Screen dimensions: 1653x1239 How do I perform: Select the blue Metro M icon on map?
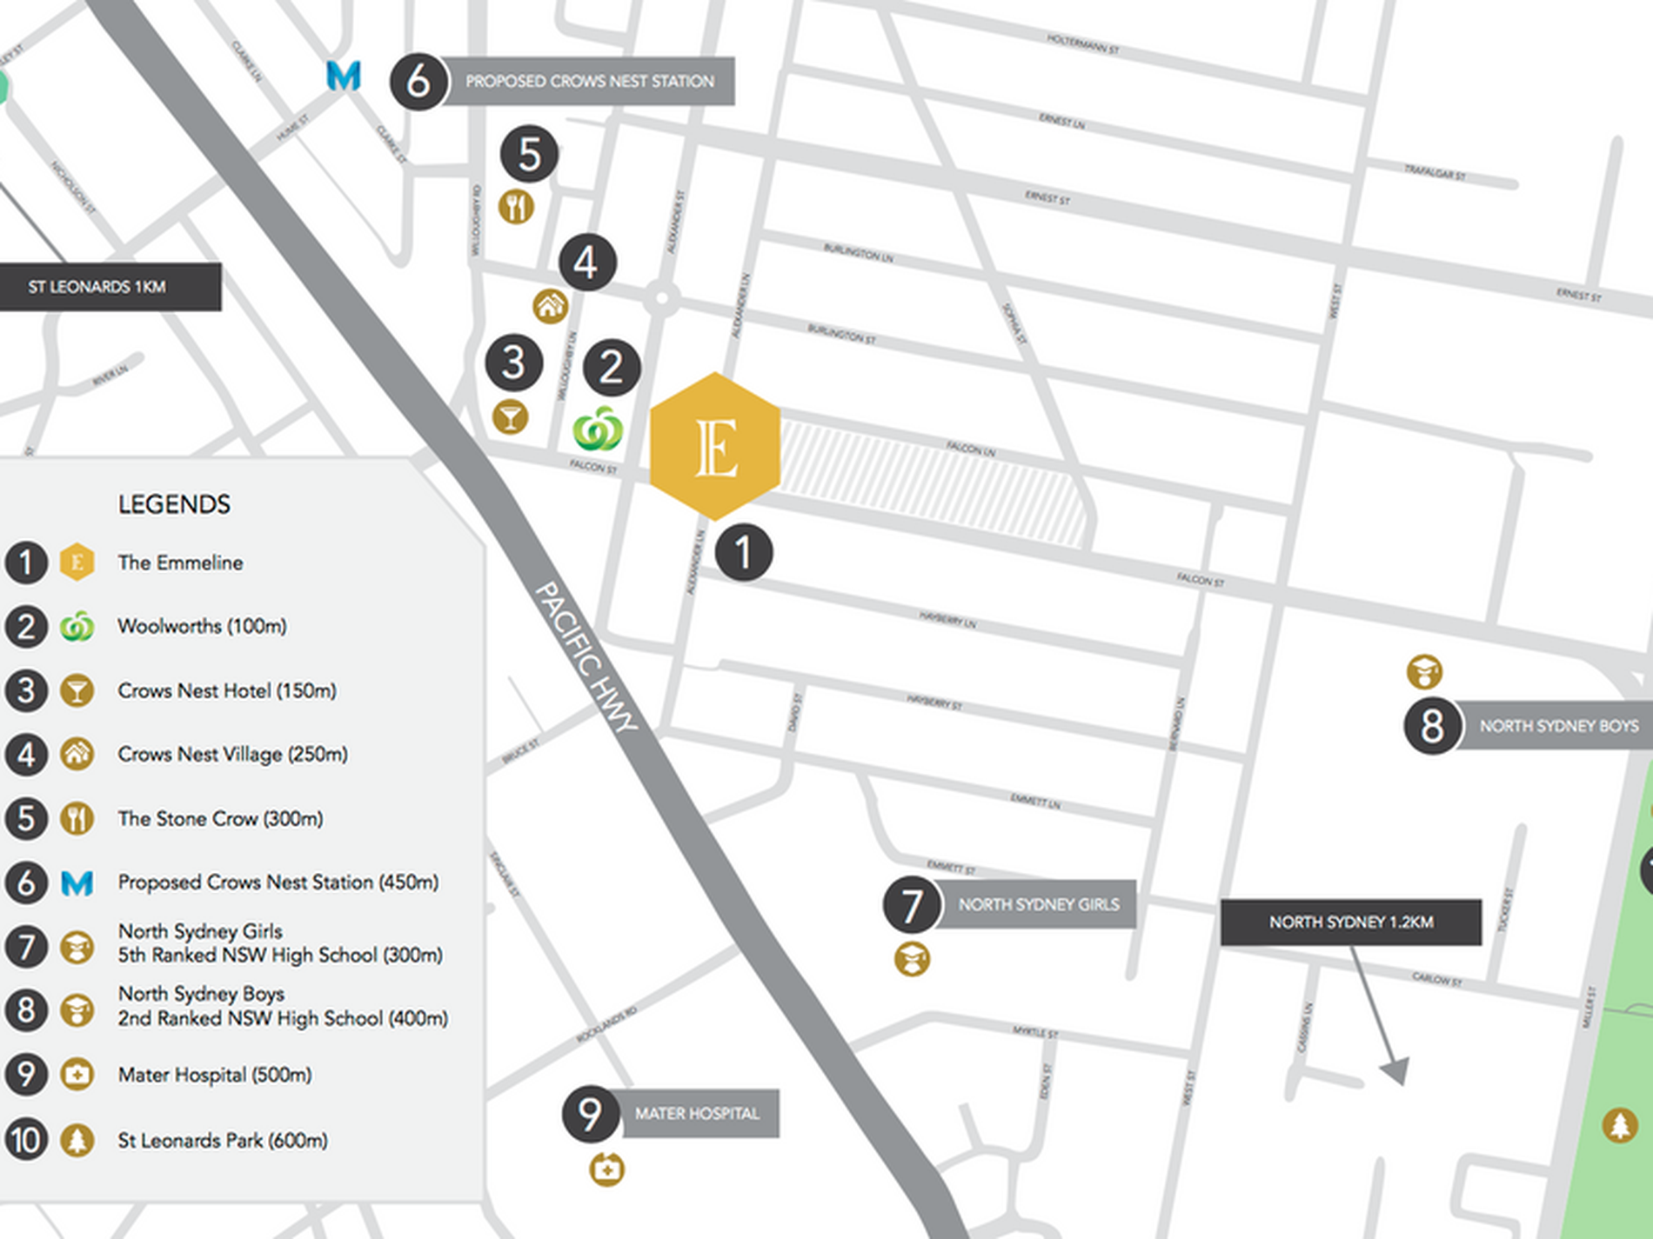344,76
